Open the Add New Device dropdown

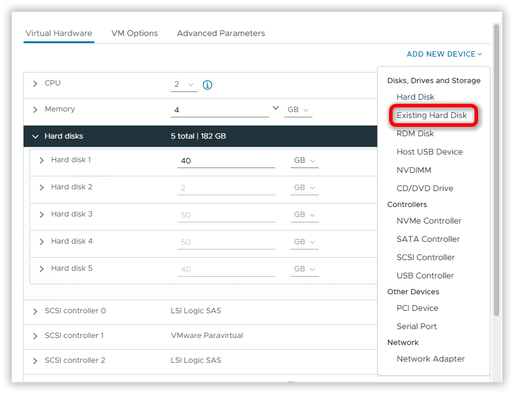[444, 54]
